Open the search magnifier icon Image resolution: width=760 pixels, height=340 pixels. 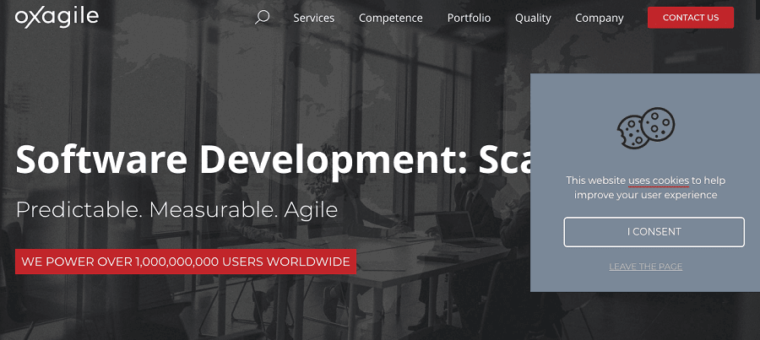(x=263, y=18)
